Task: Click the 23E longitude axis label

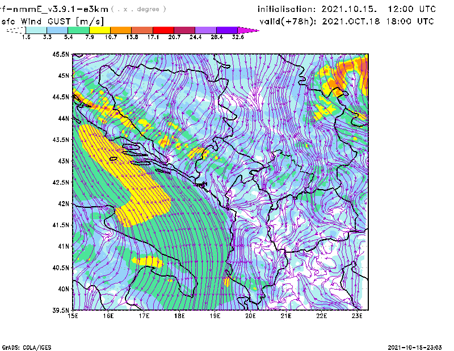Action: pyautogui.click(x=357, y=316)
